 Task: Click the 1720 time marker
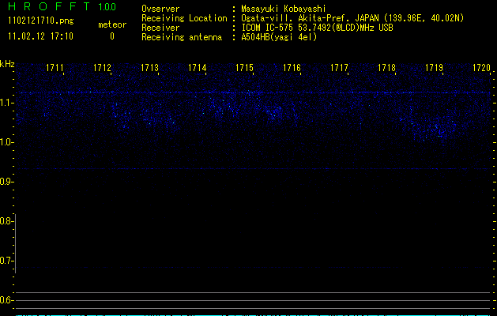(481, 68)
